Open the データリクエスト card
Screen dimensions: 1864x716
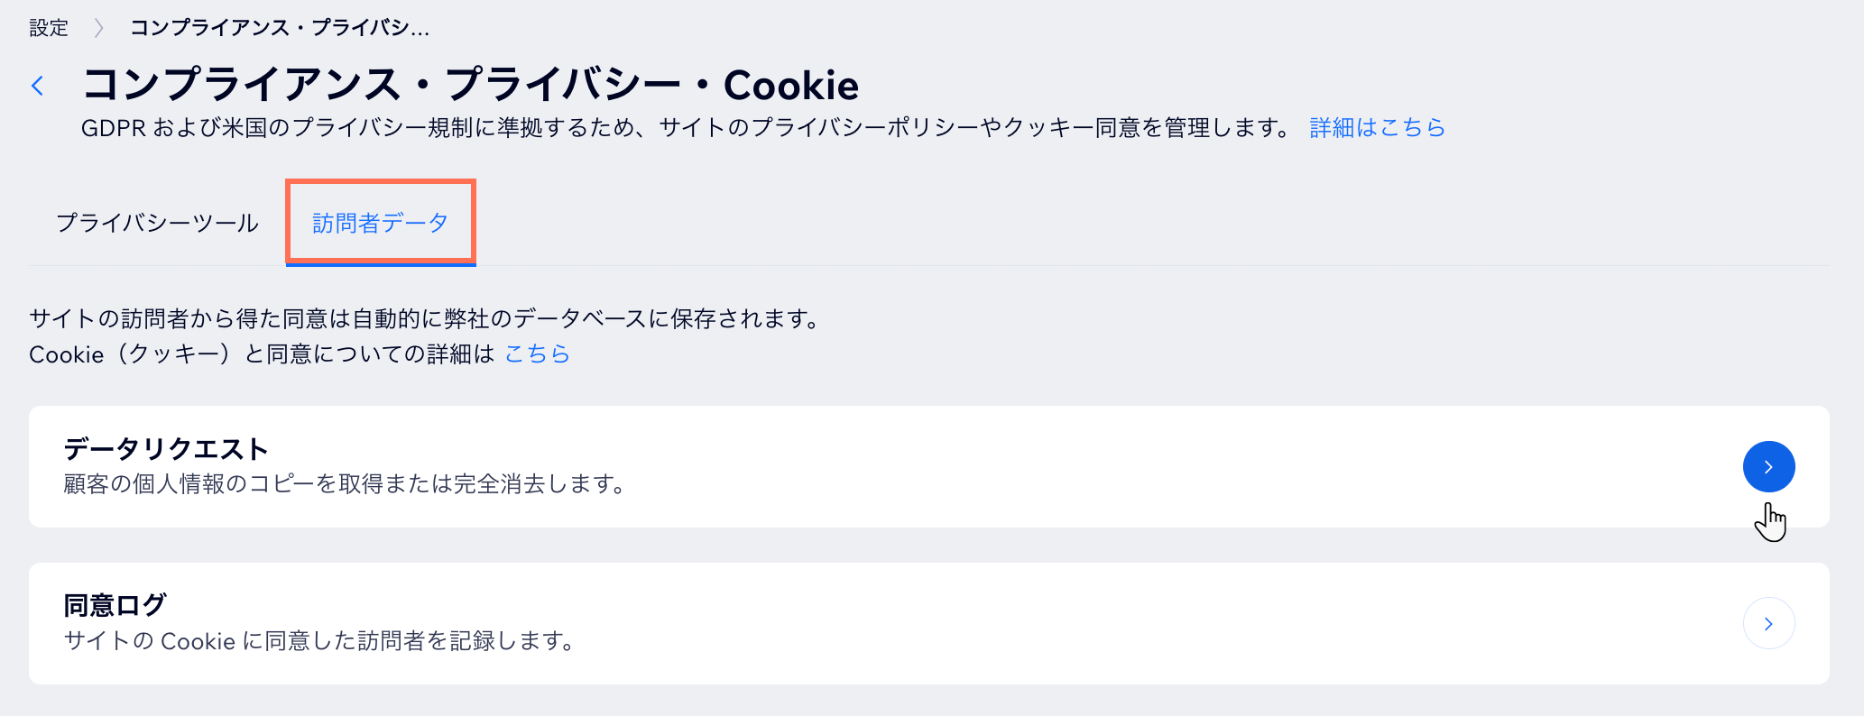tap(902, 466)
